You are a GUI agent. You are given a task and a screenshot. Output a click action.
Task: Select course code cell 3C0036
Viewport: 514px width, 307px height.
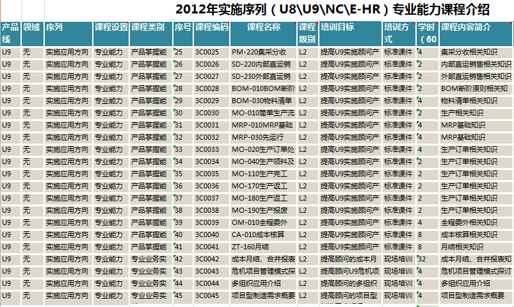pyautogui.click(x=211, y=186)
